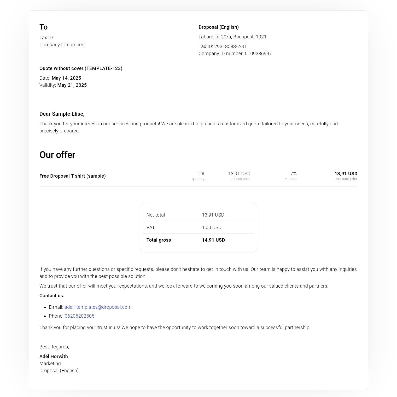This screenshot has width=397, height=397.
Task: Click the "Contact us:" label
Action: 52,296
